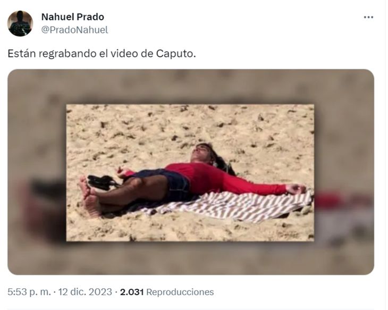388x310 pixels.
Task: Click the 2.031 view count number
Action: 132,292
